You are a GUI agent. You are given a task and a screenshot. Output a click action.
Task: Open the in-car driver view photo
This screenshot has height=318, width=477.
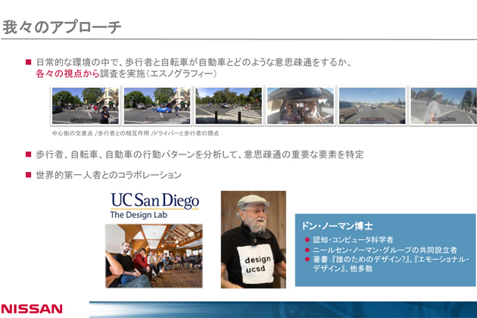[x=300, y=106]
